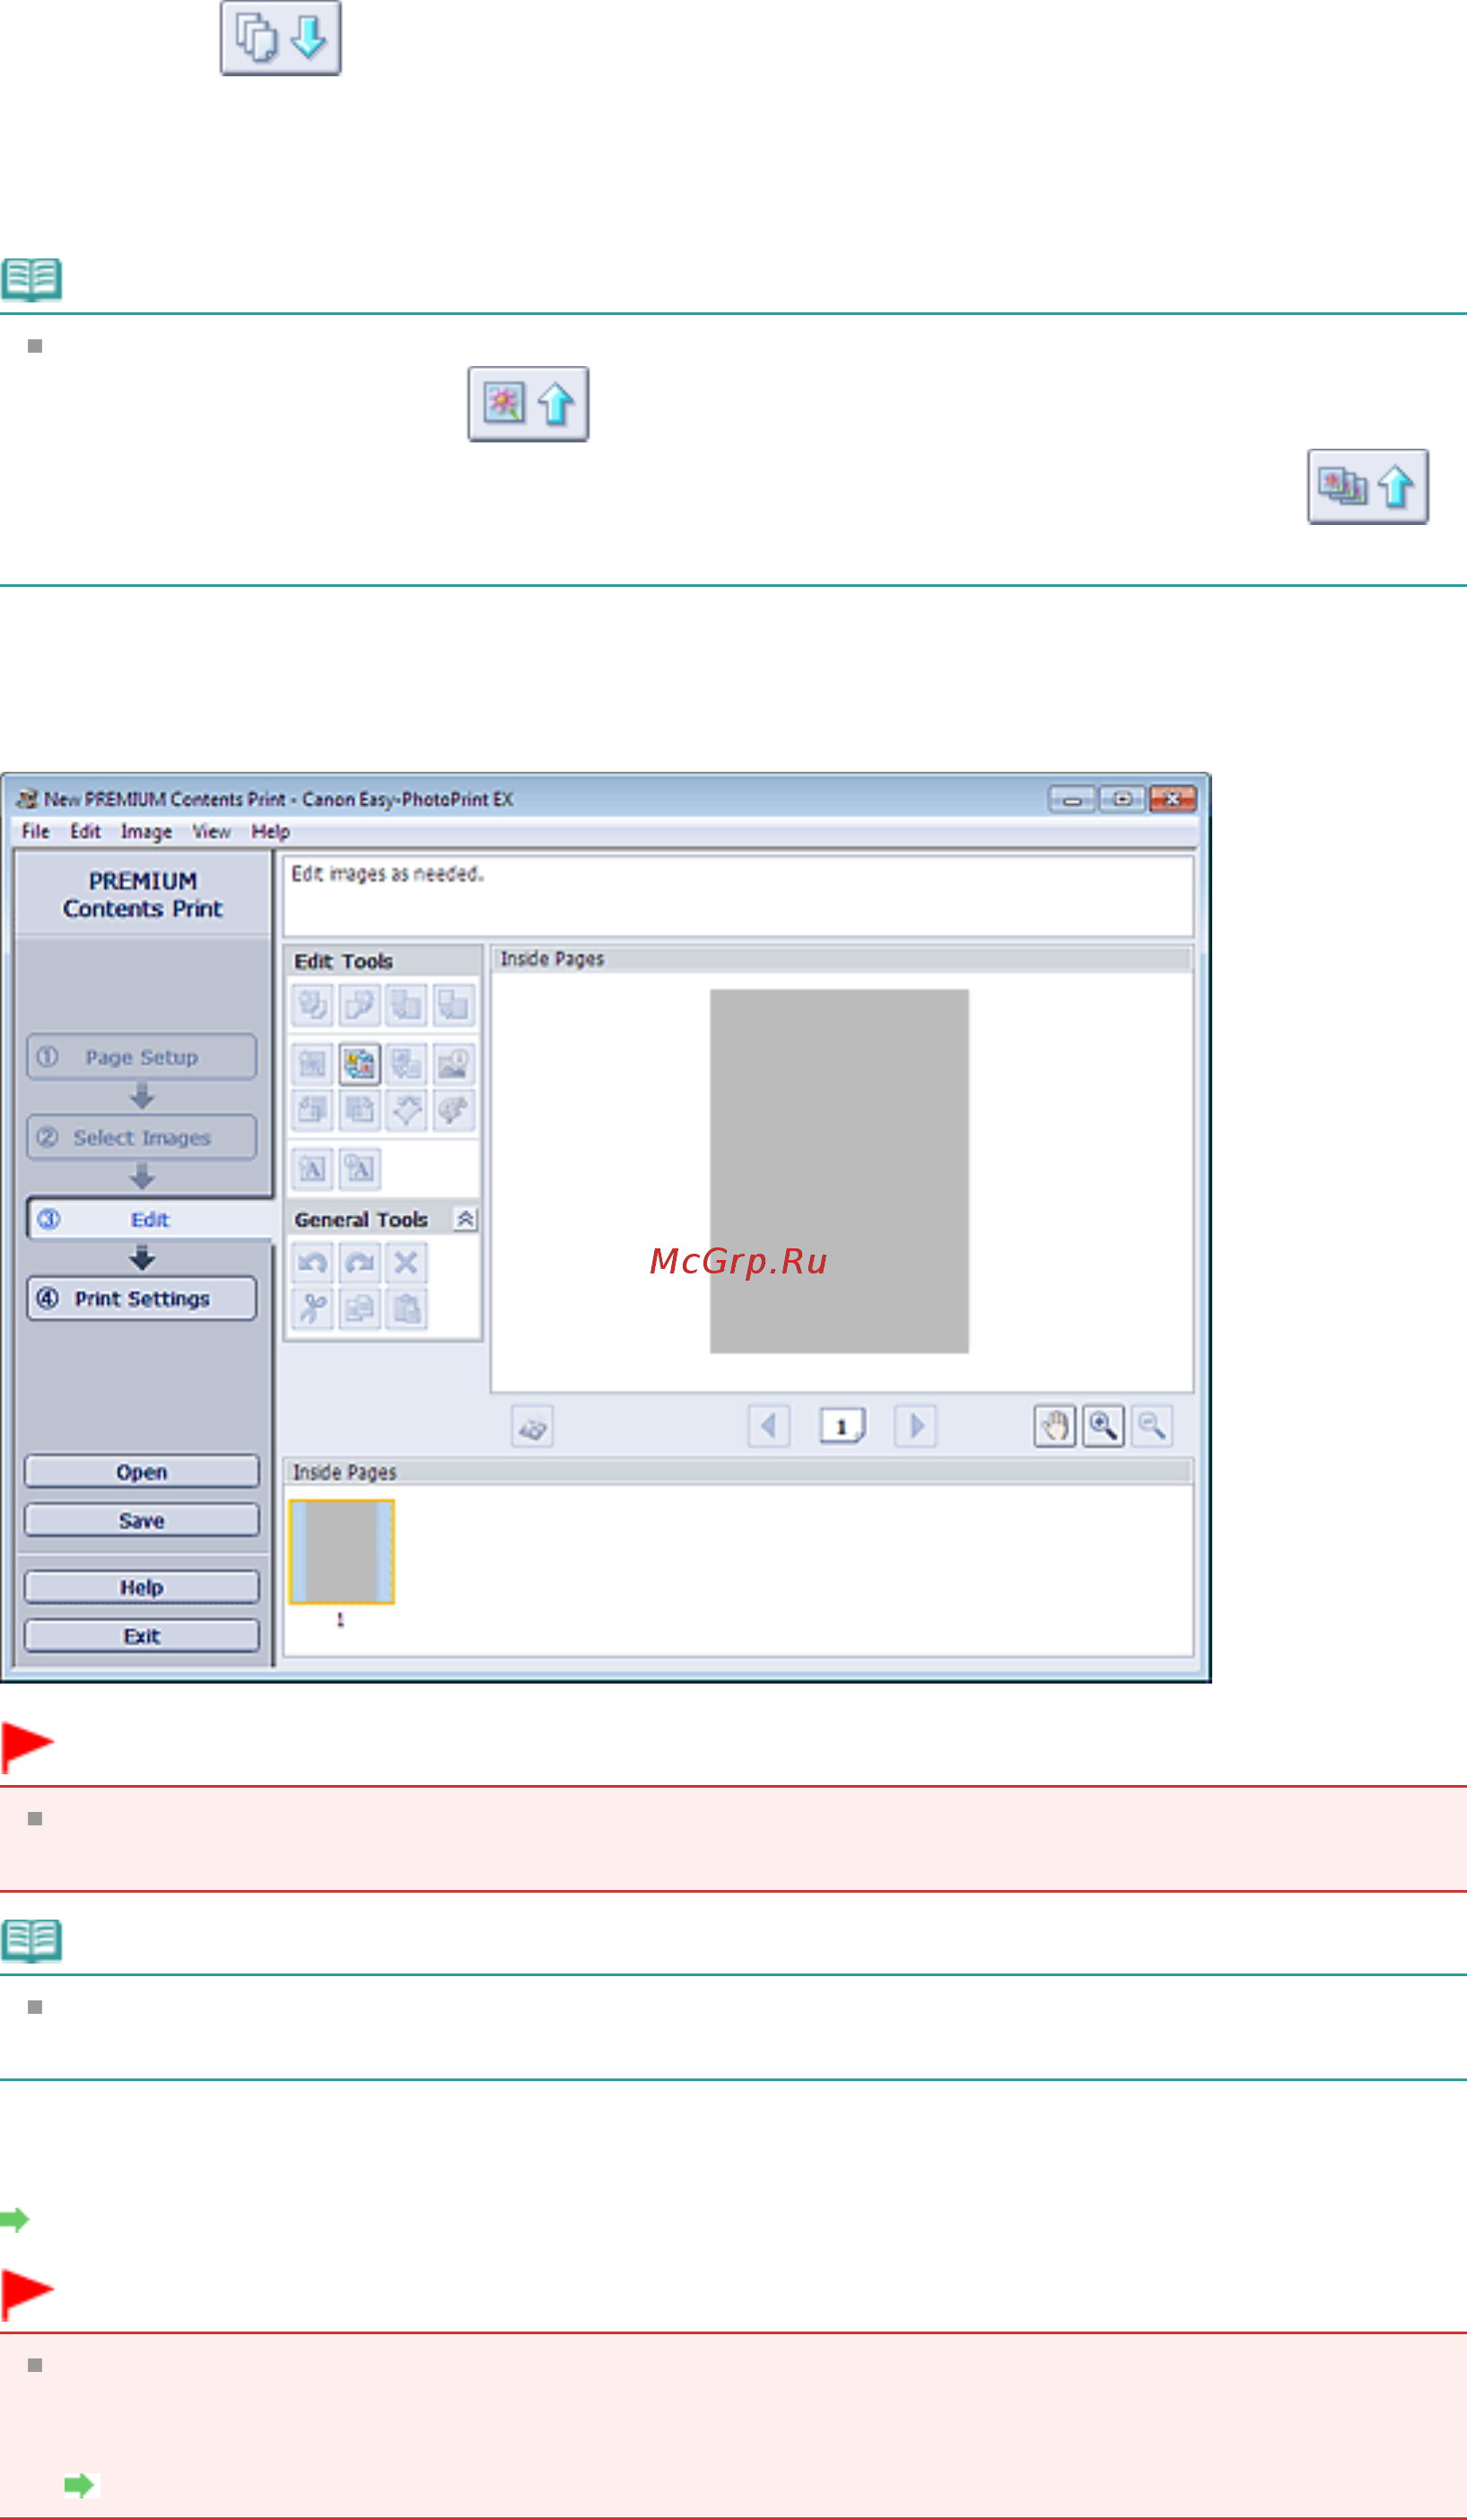Click the Edit Text Box tool
Screen dimensions: 1467x2520
(359, 1169)
